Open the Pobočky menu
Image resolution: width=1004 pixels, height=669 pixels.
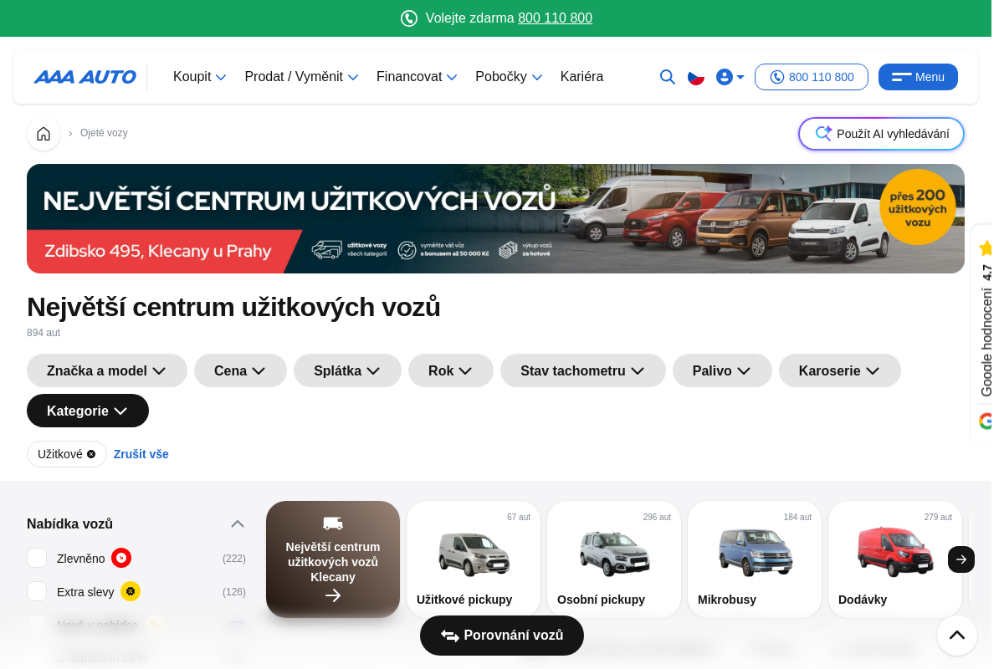coord(509,77)
